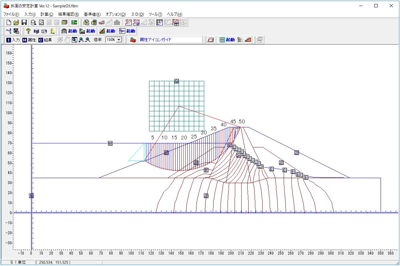Click the 起動 button beside the waveform icon

point(131,31)
